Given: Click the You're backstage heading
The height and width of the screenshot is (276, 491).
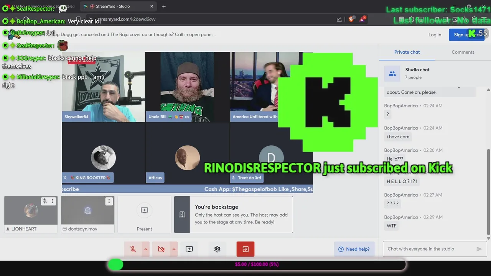Looking at the screenshot, I should point(216,207).
